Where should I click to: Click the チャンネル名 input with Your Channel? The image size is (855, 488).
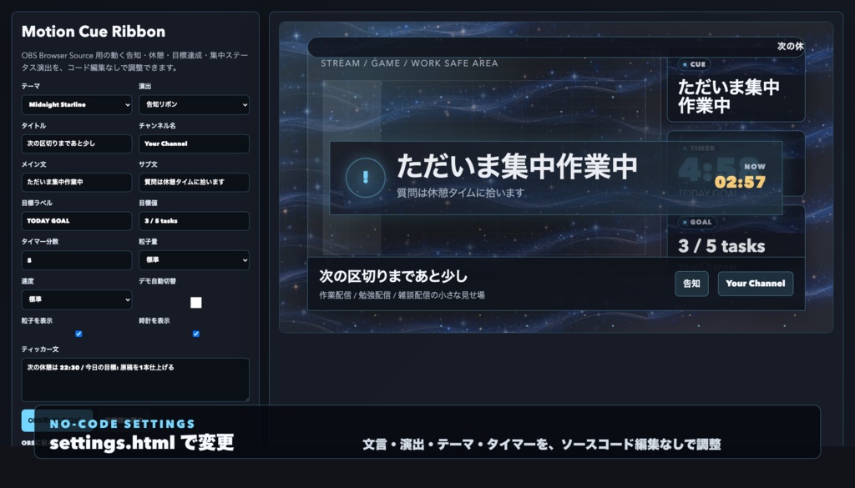[194, 143]
